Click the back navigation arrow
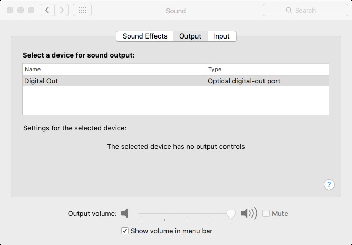Image resolution: width=352 pixels, height=245 pixels. pos(48,10)
